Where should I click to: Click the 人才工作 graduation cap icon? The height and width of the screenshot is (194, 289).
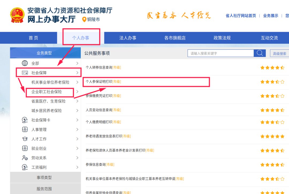[25, 139]
